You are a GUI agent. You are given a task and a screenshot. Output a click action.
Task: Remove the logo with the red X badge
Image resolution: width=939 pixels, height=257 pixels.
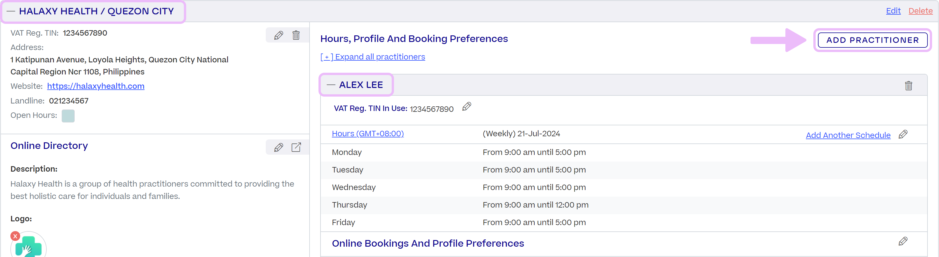pyautogui.click(x=15, y=236)
